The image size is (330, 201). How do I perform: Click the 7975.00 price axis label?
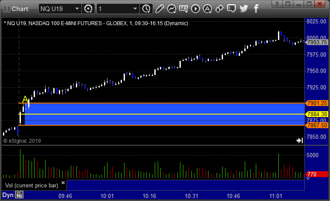coord(316,55)
